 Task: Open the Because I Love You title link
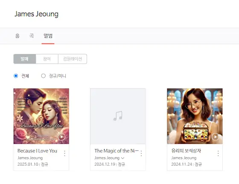coord(38,151)
